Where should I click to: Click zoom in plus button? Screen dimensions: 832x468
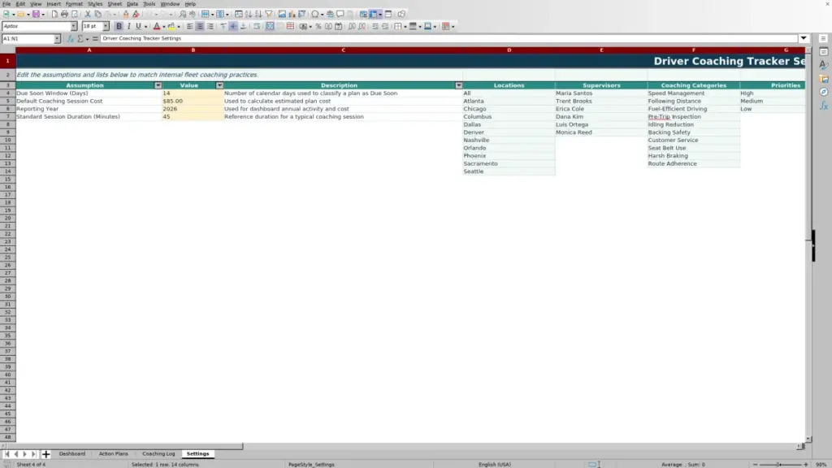805,464
